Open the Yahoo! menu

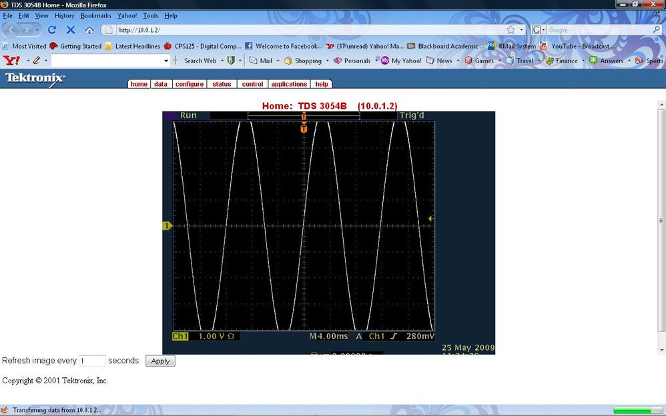point(127,16)
